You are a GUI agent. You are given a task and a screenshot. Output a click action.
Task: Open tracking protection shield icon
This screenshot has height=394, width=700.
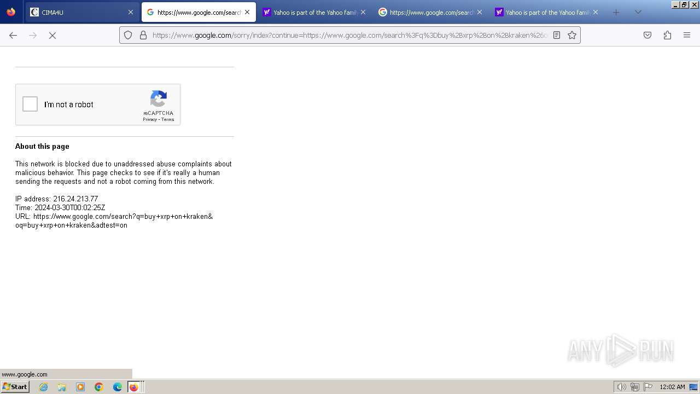[128, 35]
